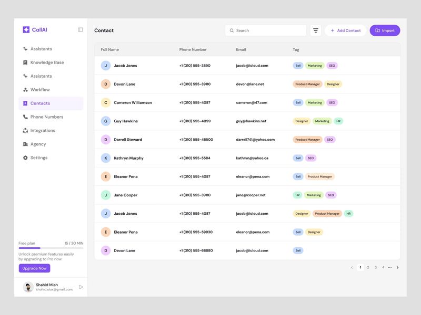This screenshot has width=421, height=315.
Task: Click into the Search field
Action: (x=268, y=30)
